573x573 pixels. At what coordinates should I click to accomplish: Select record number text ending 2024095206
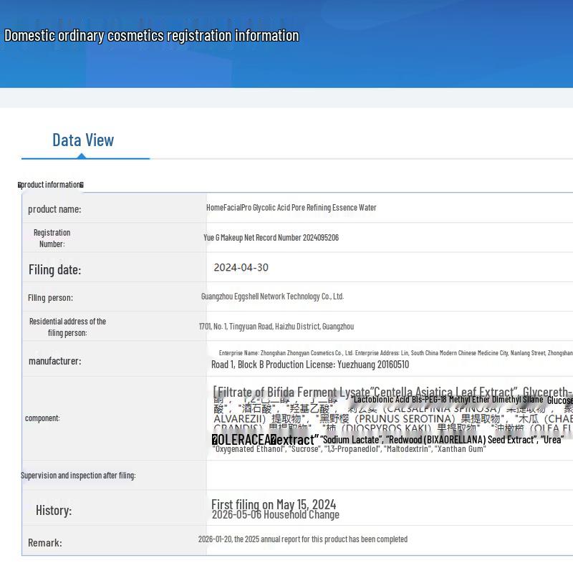point(271,238)
